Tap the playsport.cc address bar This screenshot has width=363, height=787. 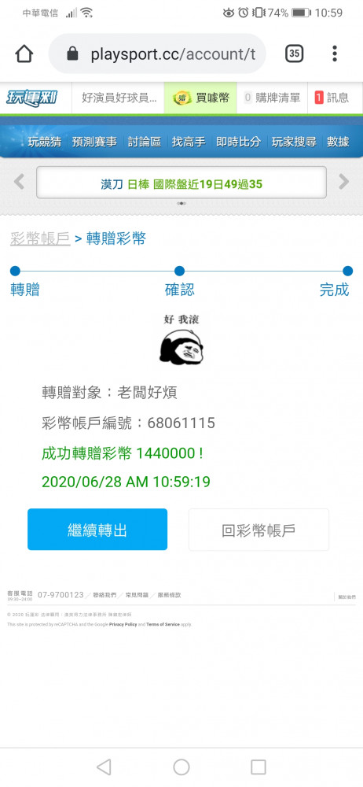pos(157,54)
